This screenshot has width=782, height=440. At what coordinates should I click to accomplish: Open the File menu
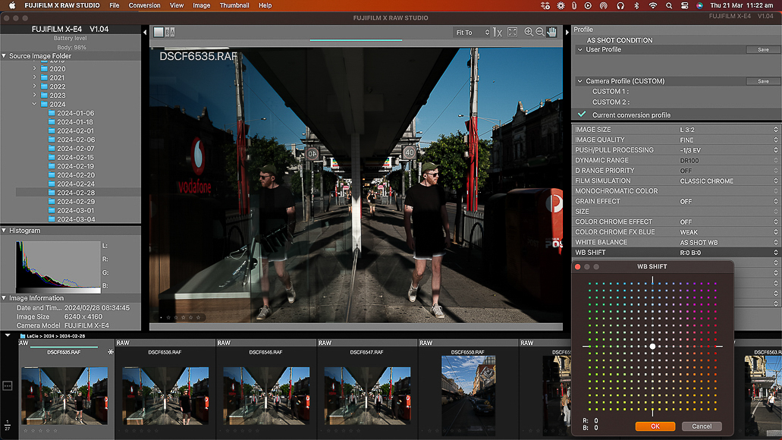115,5
